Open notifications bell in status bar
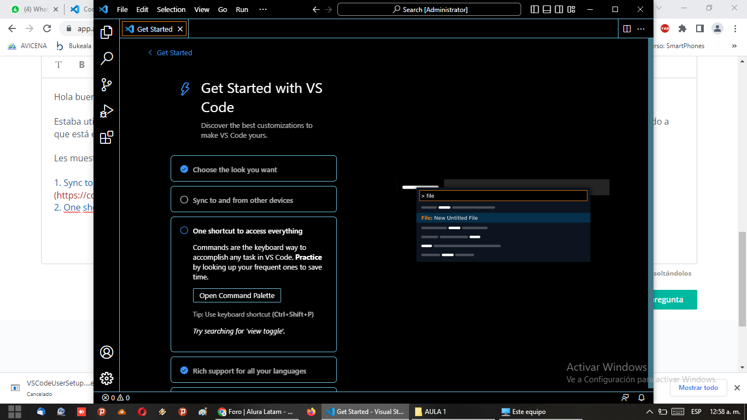The width and height of the screenshot is (747, 420). point(641,398)
